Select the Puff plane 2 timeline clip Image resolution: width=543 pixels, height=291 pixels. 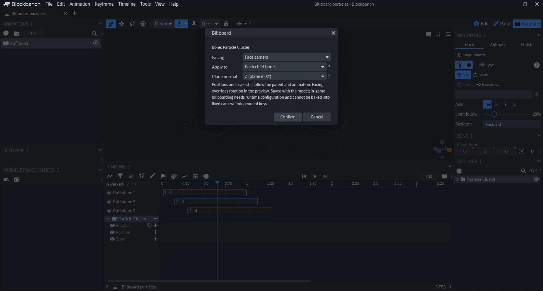coord(217,202)
